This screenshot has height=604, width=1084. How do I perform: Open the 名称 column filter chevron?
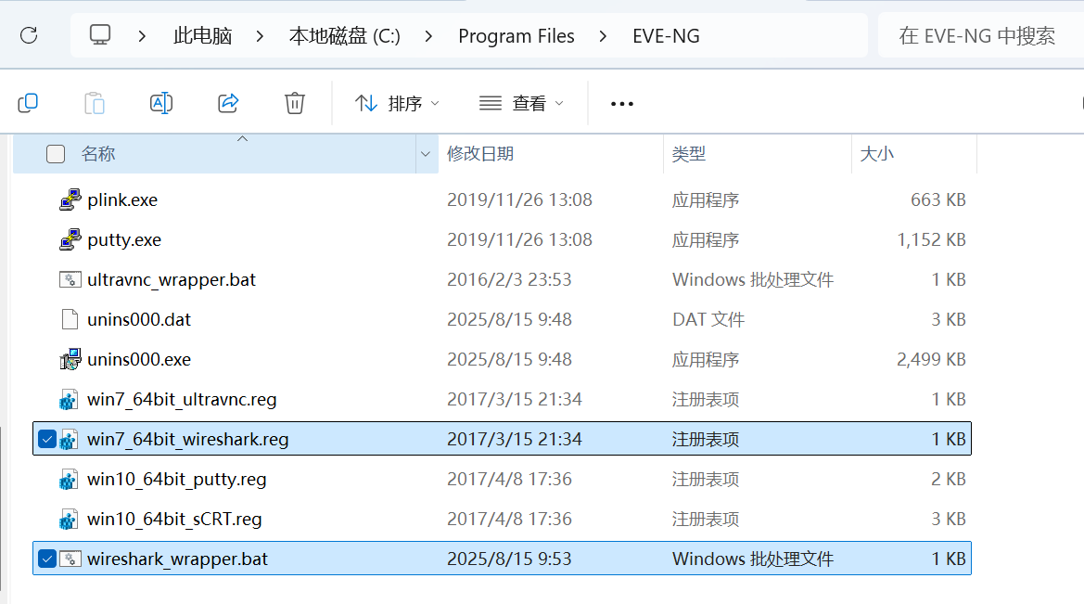(425, 153)
